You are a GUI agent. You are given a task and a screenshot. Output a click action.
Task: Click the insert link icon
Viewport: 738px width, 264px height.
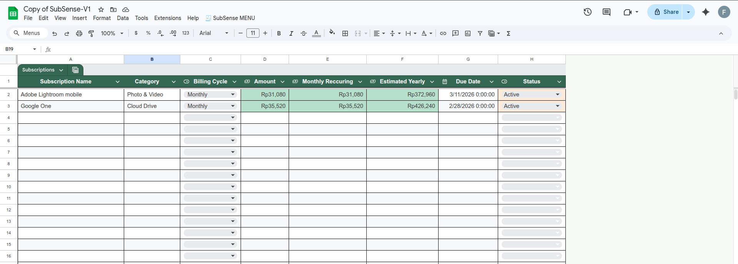tap(443, 33)
